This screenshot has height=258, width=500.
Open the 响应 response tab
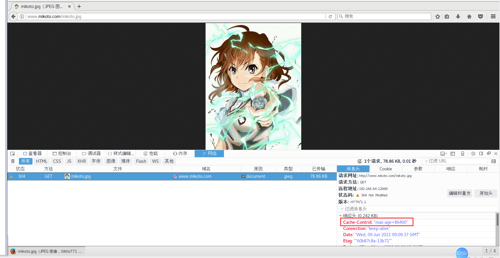tap(451, 169)
